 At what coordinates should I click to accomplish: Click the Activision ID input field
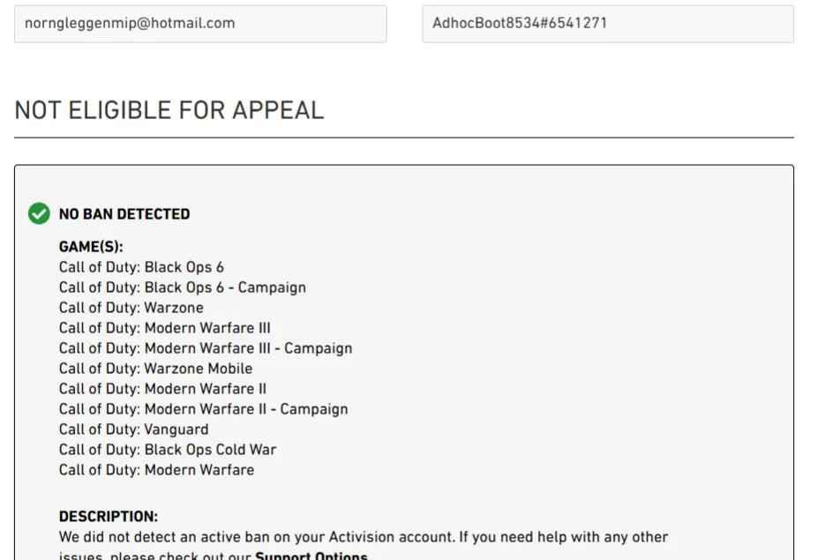click(608, 24)
